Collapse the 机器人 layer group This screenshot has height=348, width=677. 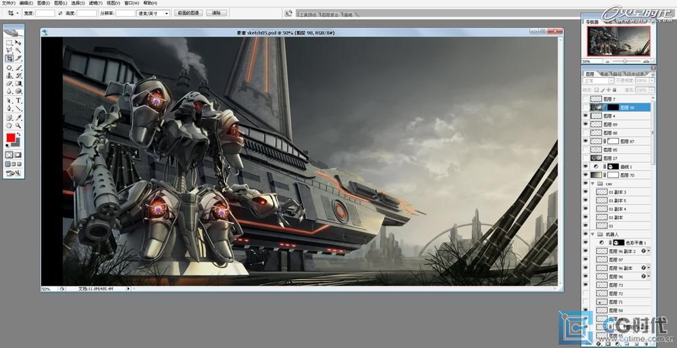(593, 234)
